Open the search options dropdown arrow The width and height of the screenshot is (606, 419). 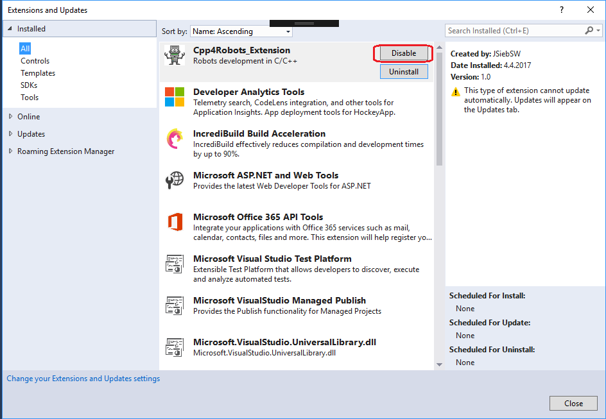tap(598, 30)
